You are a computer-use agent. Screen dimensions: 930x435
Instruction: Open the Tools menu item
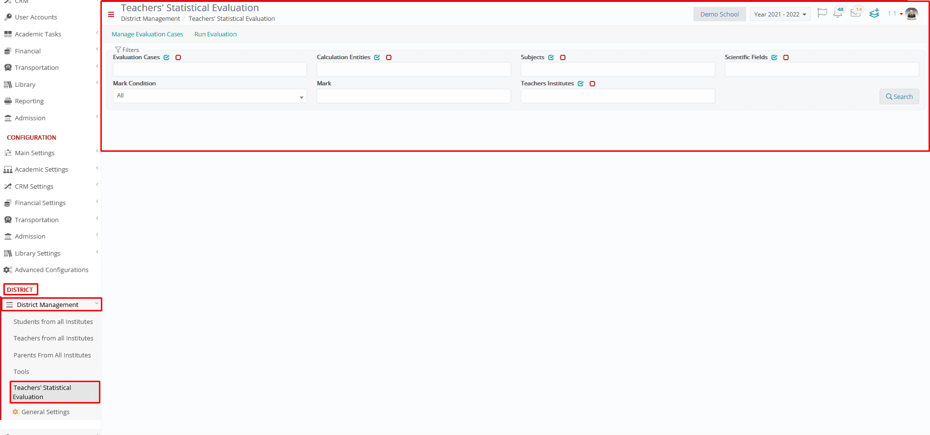coord(21,371)
